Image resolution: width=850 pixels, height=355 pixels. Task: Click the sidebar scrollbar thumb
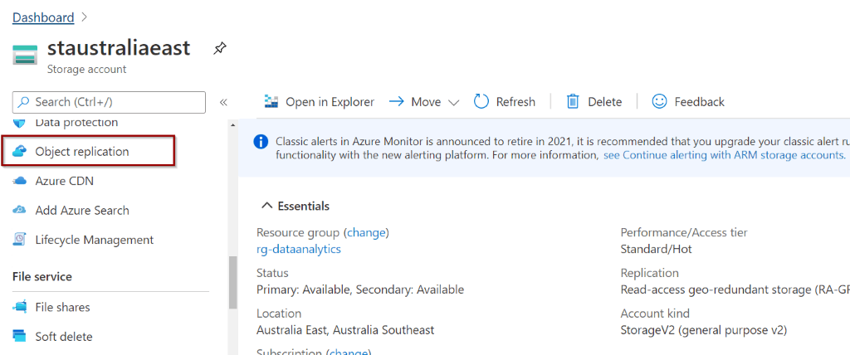(233, 282)
